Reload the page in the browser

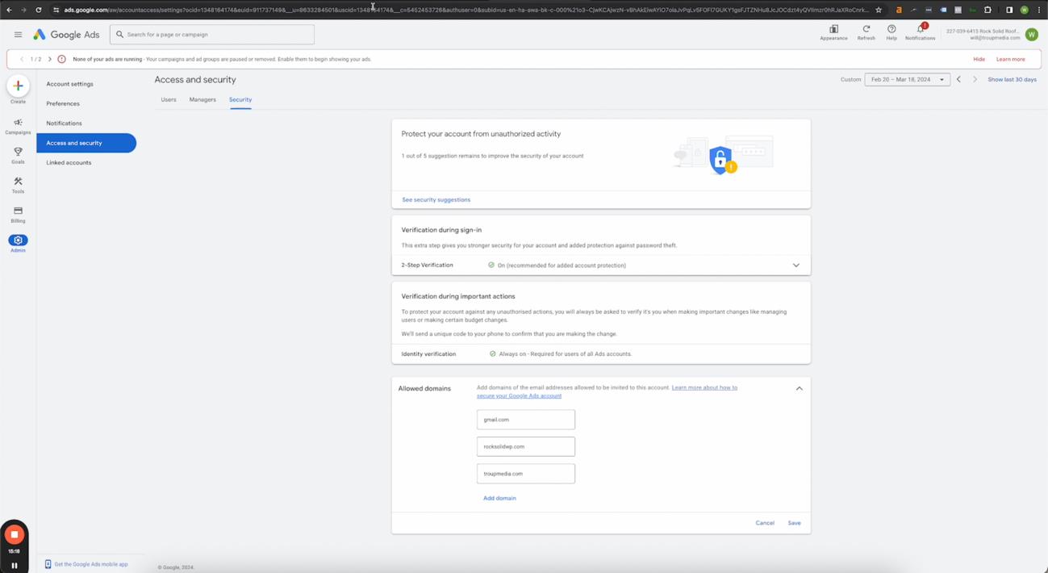pos(38,10)
